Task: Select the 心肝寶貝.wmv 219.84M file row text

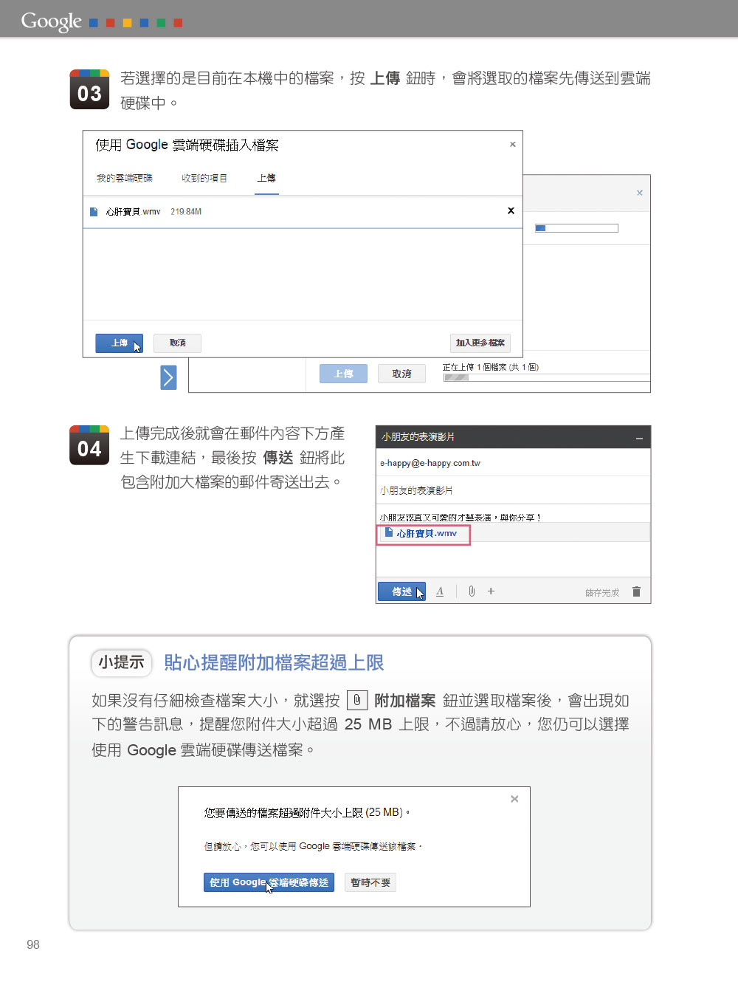Action: tap(154, 212)
